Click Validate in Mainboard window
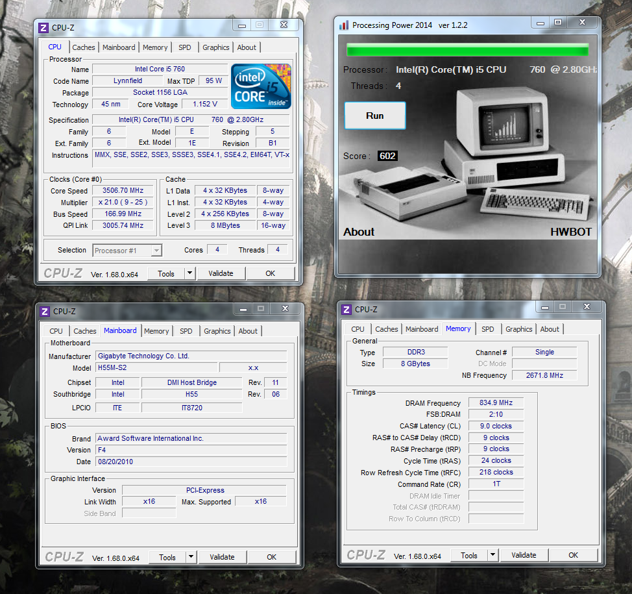The width and height of the screenshot is (632, 594). (222, 557)
